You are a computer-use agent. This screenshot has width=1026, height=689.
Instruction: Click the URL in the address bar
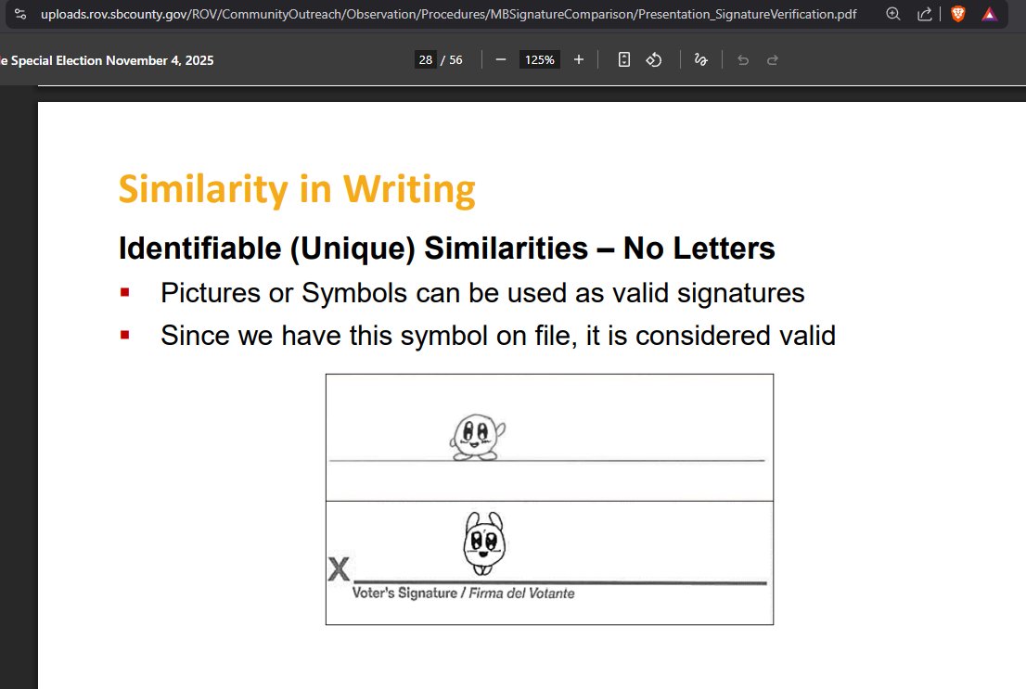pyautogui.click(x=448, y=14)
